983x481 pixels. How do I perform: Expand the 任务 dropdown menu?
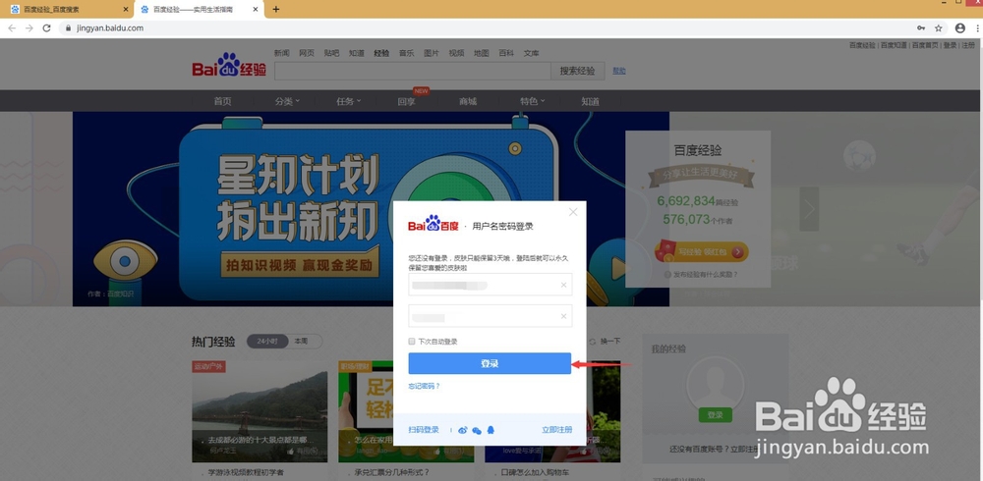(349, 101)
